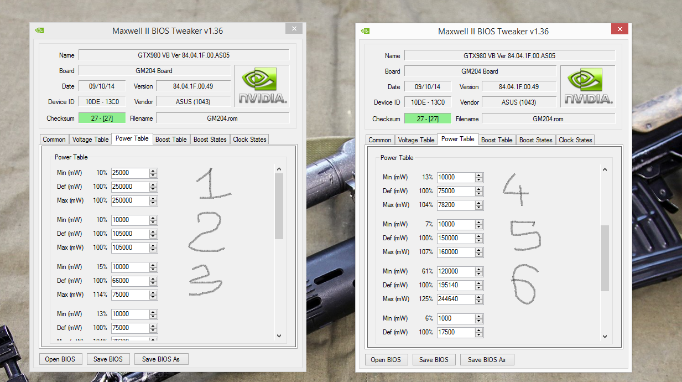The height and width of the screenshot is (382, 682).
Task: Click Save BIOS in the right window
Action: click(x=434, y=359)
